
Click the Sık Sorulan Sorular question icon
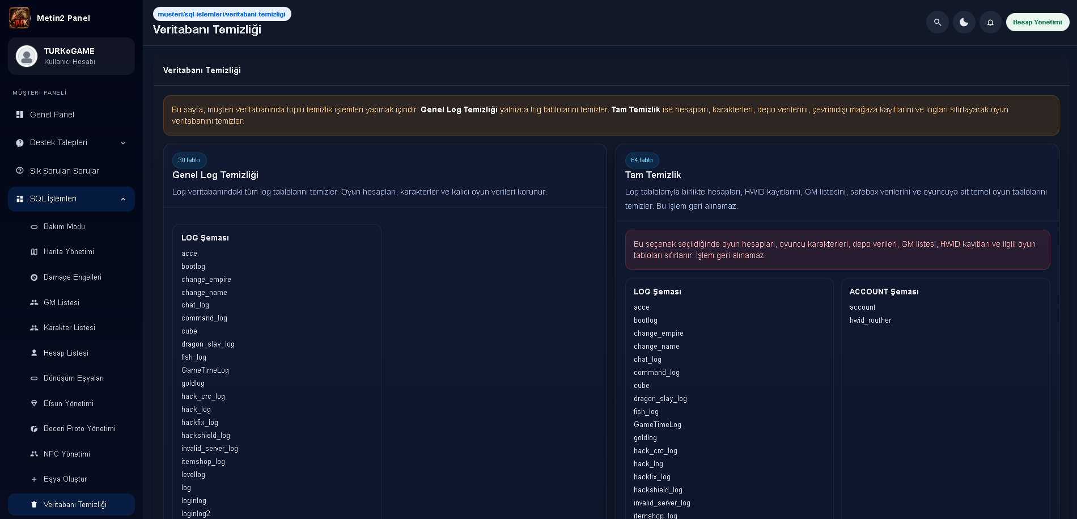click(20, 171)
